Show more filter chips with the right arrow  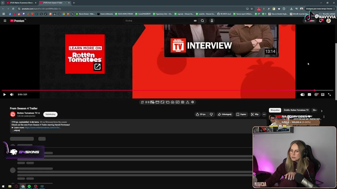pos(321,111)
